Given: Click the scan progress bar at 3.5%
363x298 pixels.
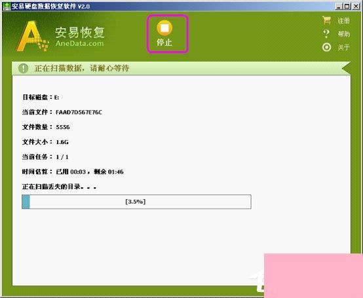Looking at the screenshot, I should tap(136, 202).
